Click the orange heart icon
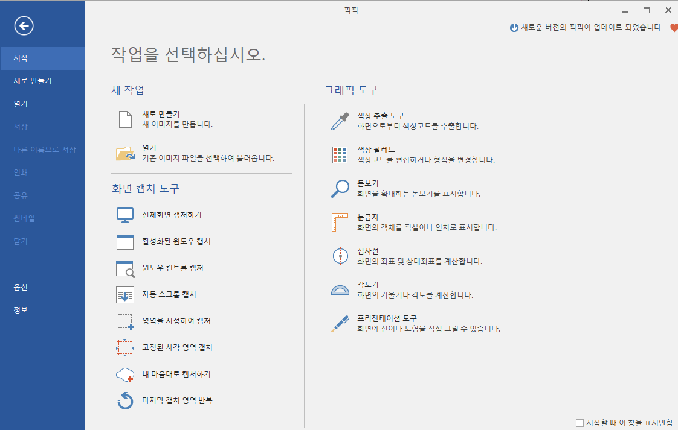 pyautogui.click(x=674, y=28)
